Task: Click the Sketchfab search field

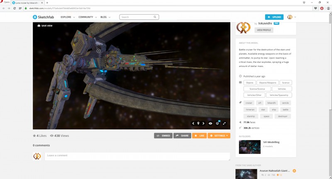Action: click(139, 17)
